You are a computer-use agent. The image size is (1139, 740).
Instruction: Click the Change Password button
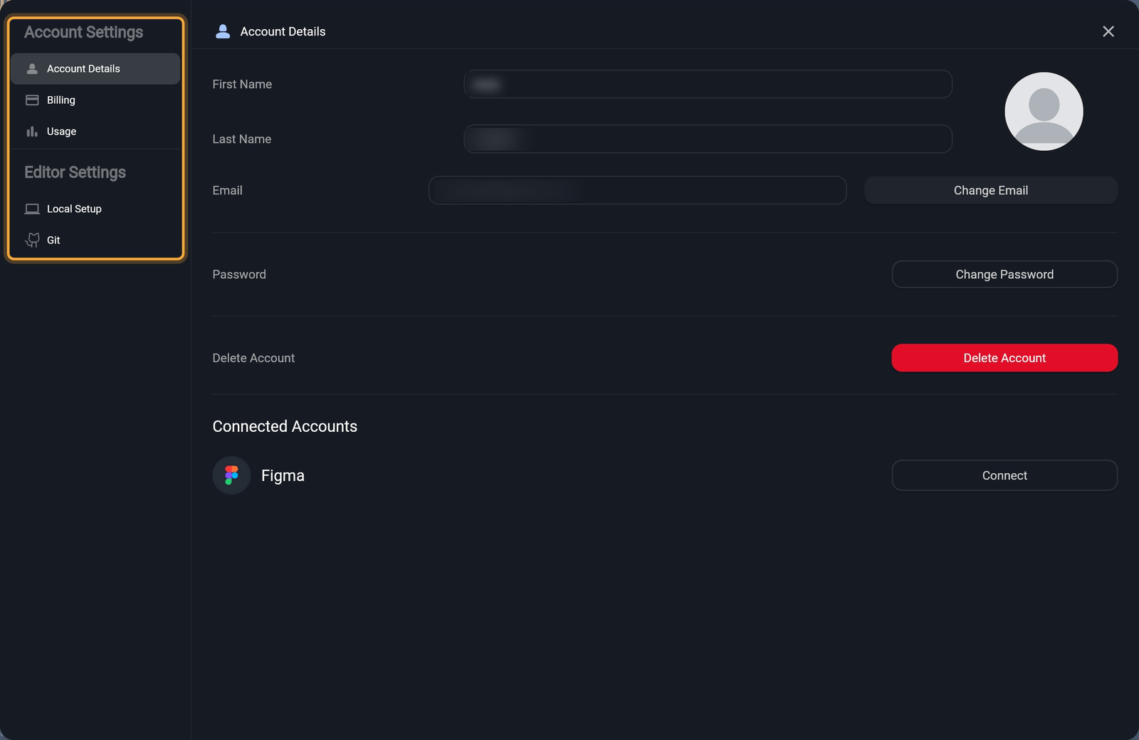[x=1004, y=275]
